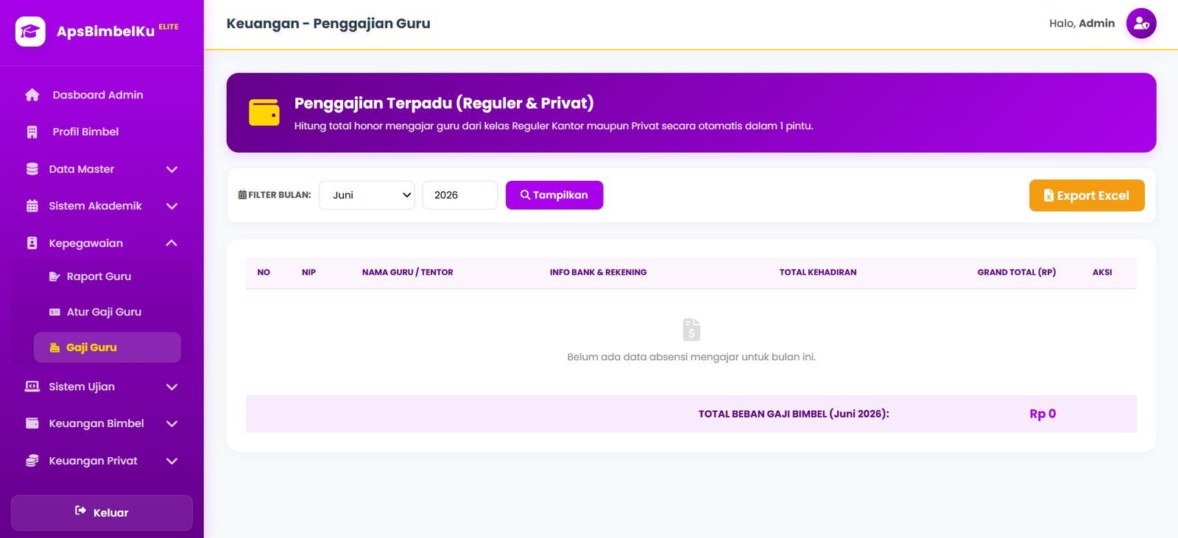Select the active Gaji Guru item
This screenshot has width=1178, height=538.
[x=107, y=348]
